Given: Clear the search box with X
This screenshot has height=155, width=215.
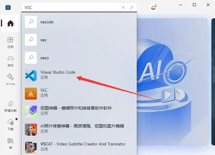Looking at the screenshot, I should pyautogui.click(x=123, y=7).
